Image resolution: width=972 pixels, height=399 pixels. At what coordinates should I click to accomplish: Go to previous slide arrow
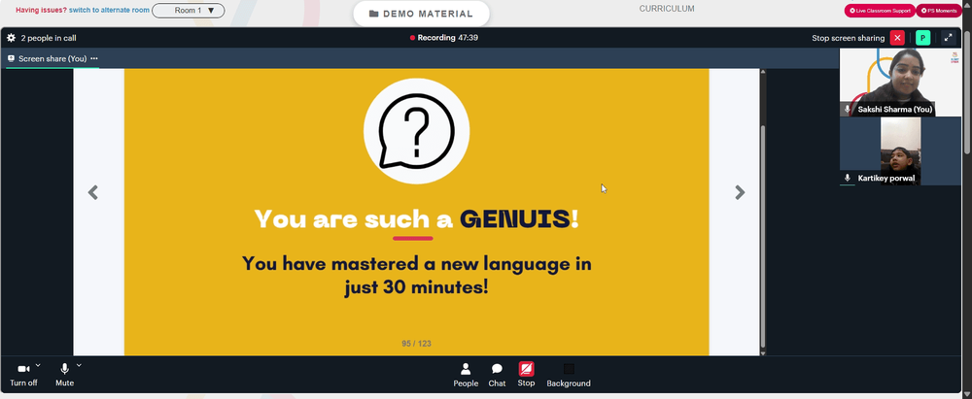(x=93, y=192)
